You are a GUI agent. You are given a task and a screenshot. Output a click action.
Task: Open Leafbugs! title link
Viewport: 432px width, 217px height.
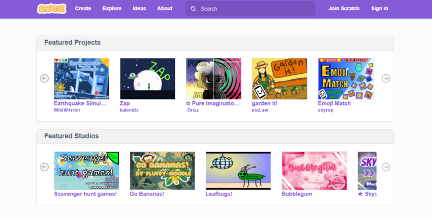(x=219, y=194)
